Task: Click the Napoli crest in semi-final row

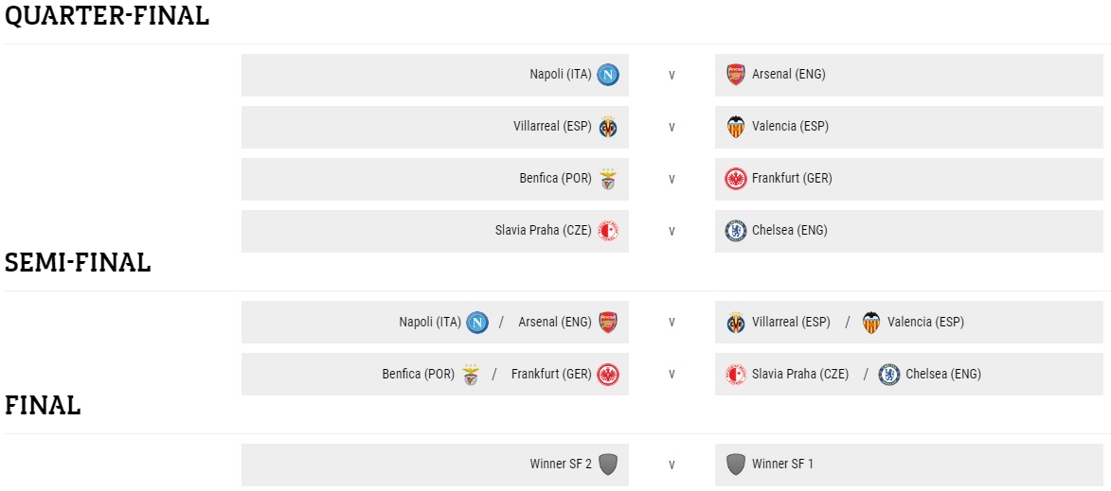Action: coord(477,323)
